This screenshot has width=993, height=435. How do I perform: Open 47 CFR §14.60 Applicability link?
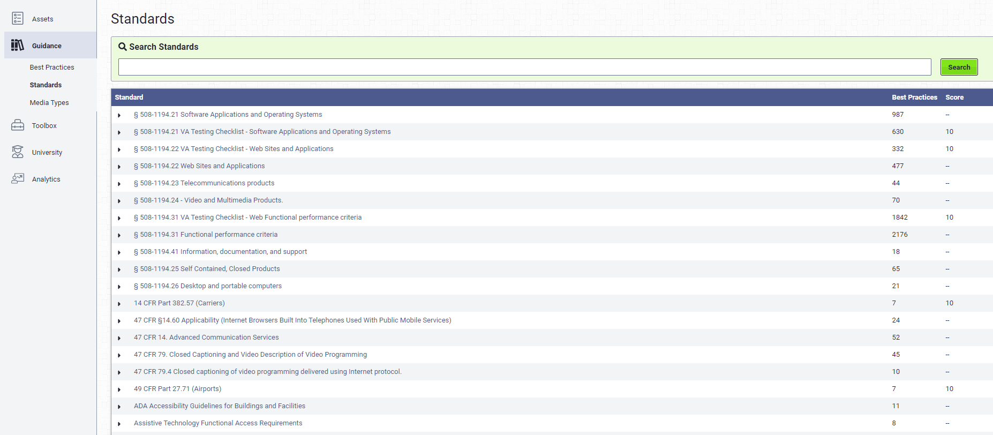pos(292,320)
